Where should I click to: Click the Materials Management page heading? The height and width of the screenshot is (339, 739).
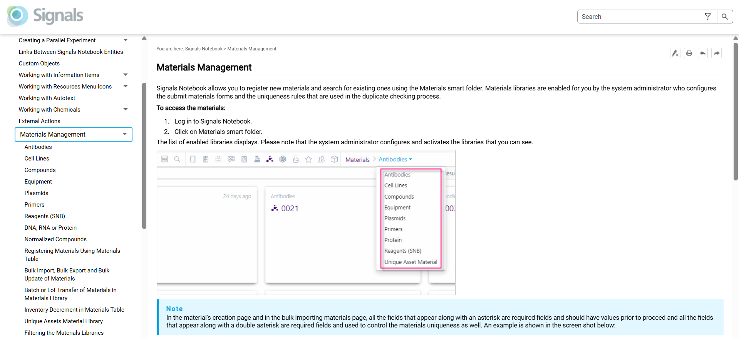(x=204, y=67)
